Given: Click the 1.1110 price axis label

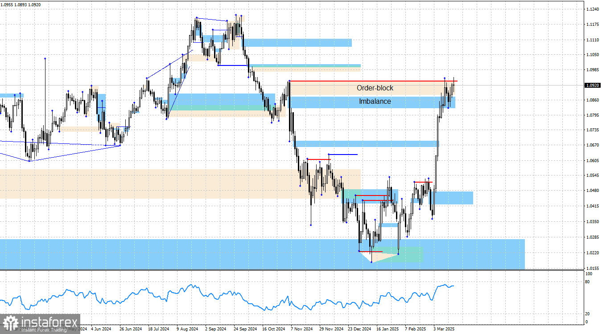Looking at the screenshot, I should click(x=592, y=40).
